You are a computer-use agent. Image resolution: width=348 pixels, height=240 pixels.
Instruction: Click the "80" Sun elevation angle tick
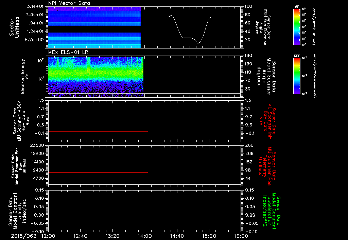pos(247,15)
